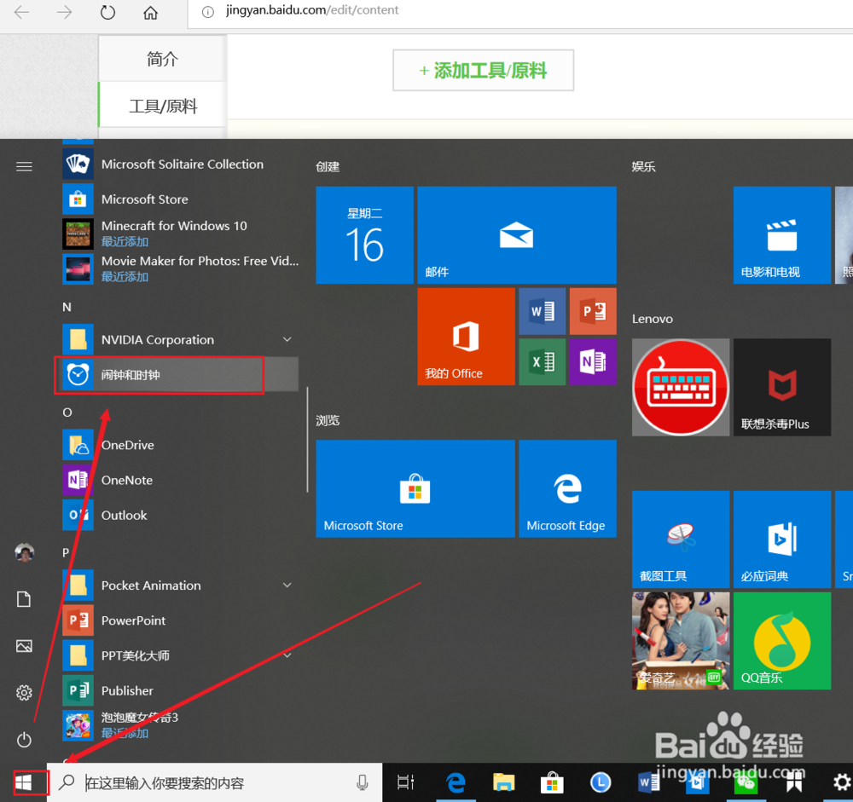Viewport: 853px width, 802px height.
Task: Click the O letter heading in app list
Action: [67, 413]
